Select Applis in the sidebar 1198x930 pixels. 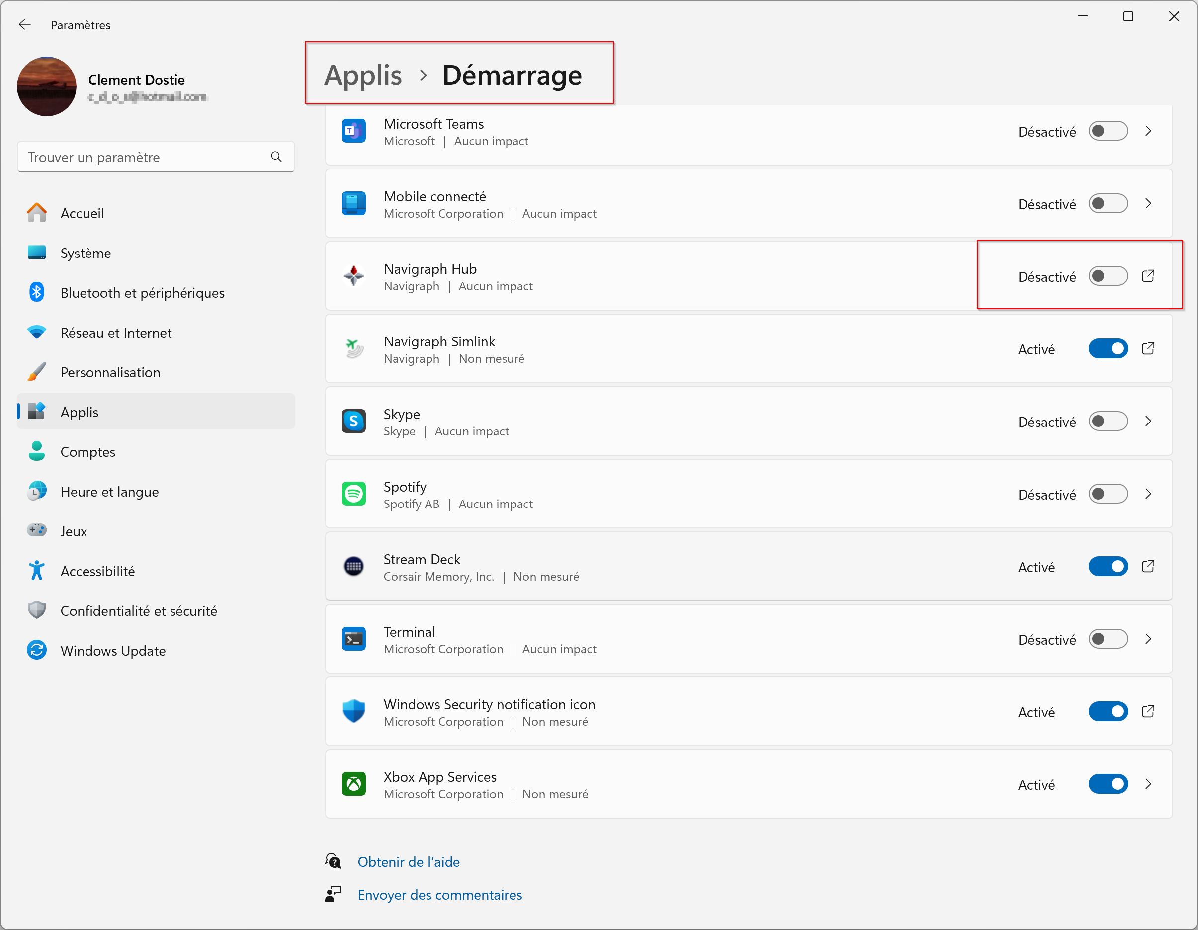click(x=156, y=412)
